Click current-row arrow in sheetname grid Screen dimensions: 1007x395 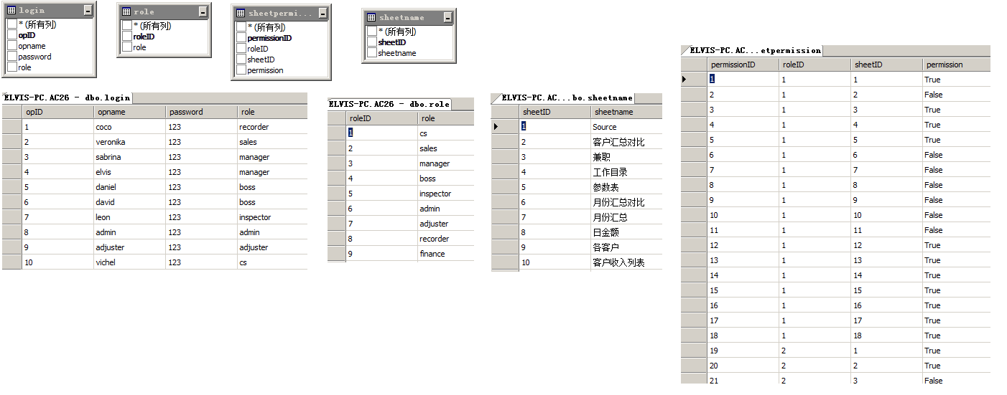pos(496,127)
